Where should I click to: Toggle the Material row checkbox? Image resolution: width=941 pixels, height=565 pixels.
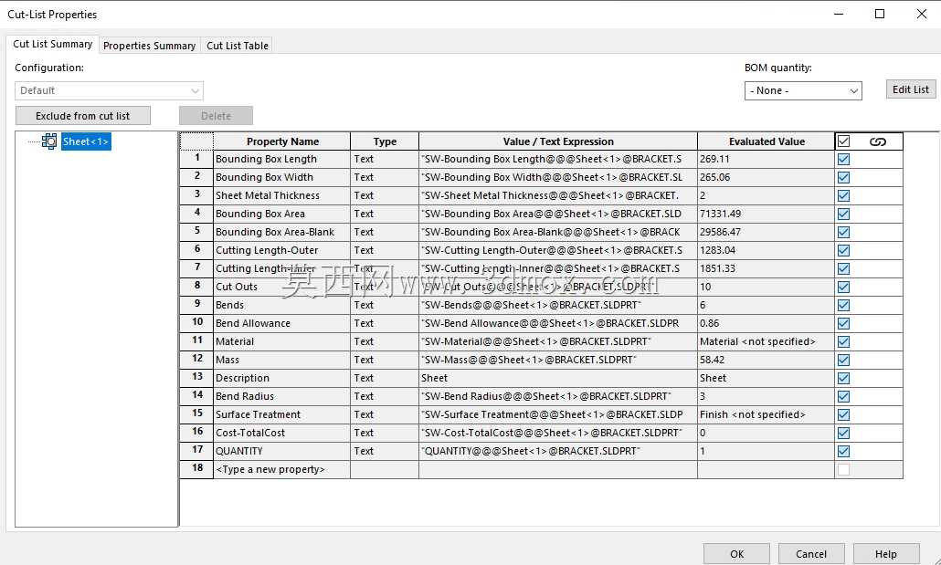844,342
